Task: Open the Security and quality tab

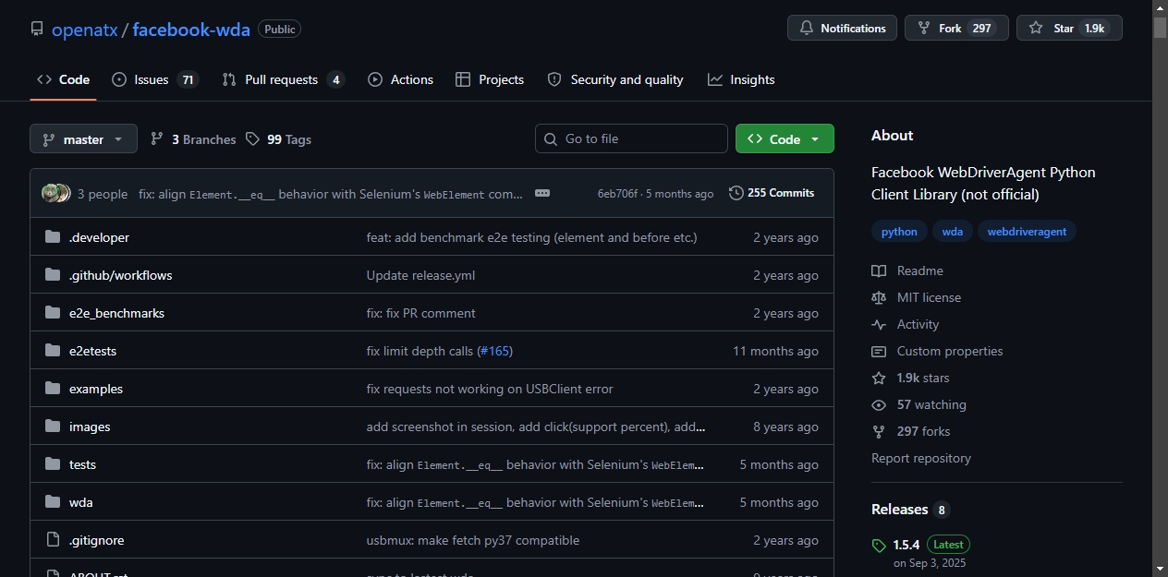Action: [615, 79]
